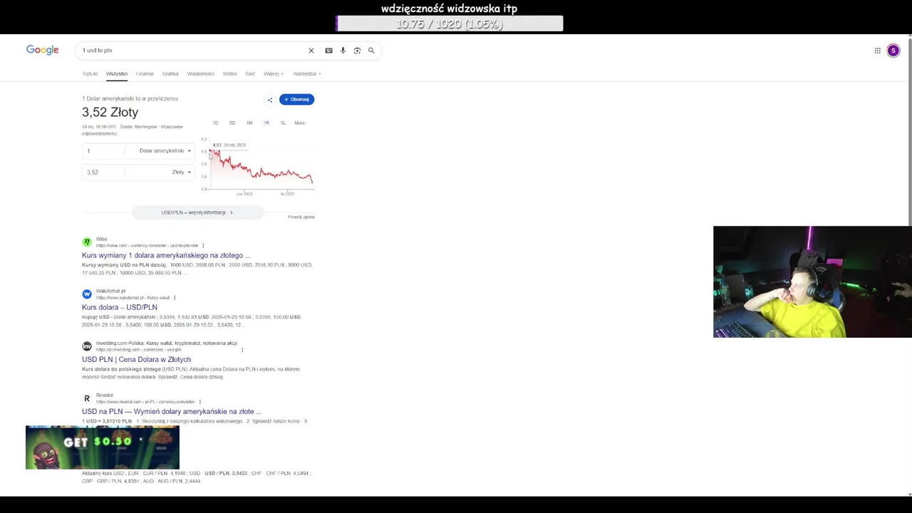Screen dimensions: 912x513
Task: Clear the search box with the X icon
Action: [311, 51]
